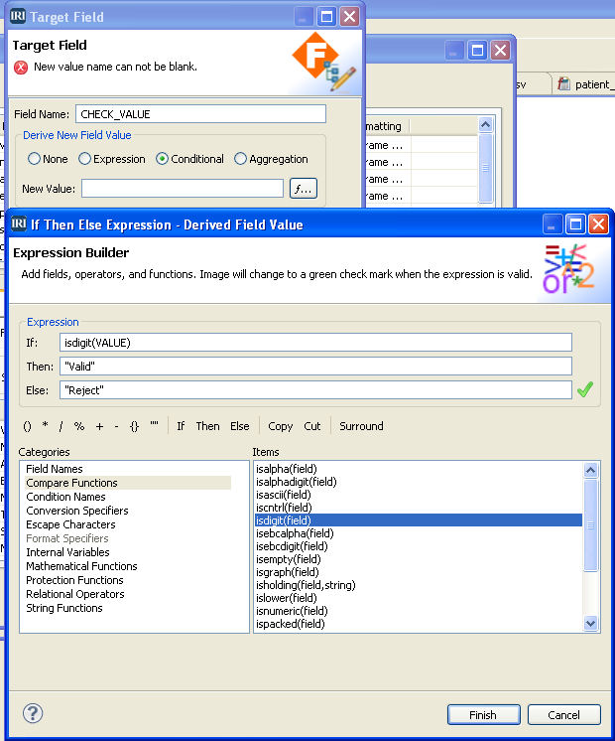615x741 pixels.
Task: Select Relational Operators category
Action: (75, 594)
